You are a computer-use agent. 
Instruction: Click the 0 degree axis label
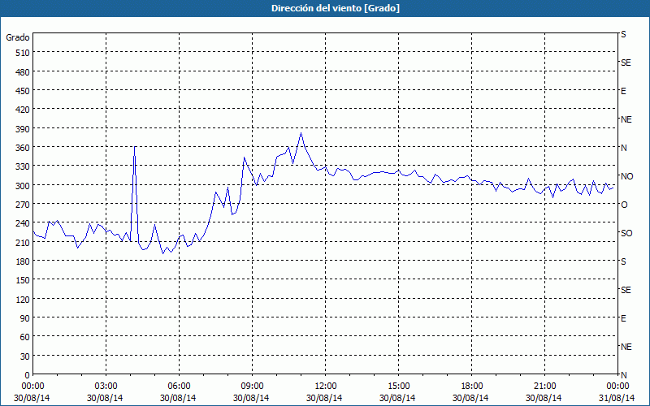pyautogui.click(x=28, y=375)
